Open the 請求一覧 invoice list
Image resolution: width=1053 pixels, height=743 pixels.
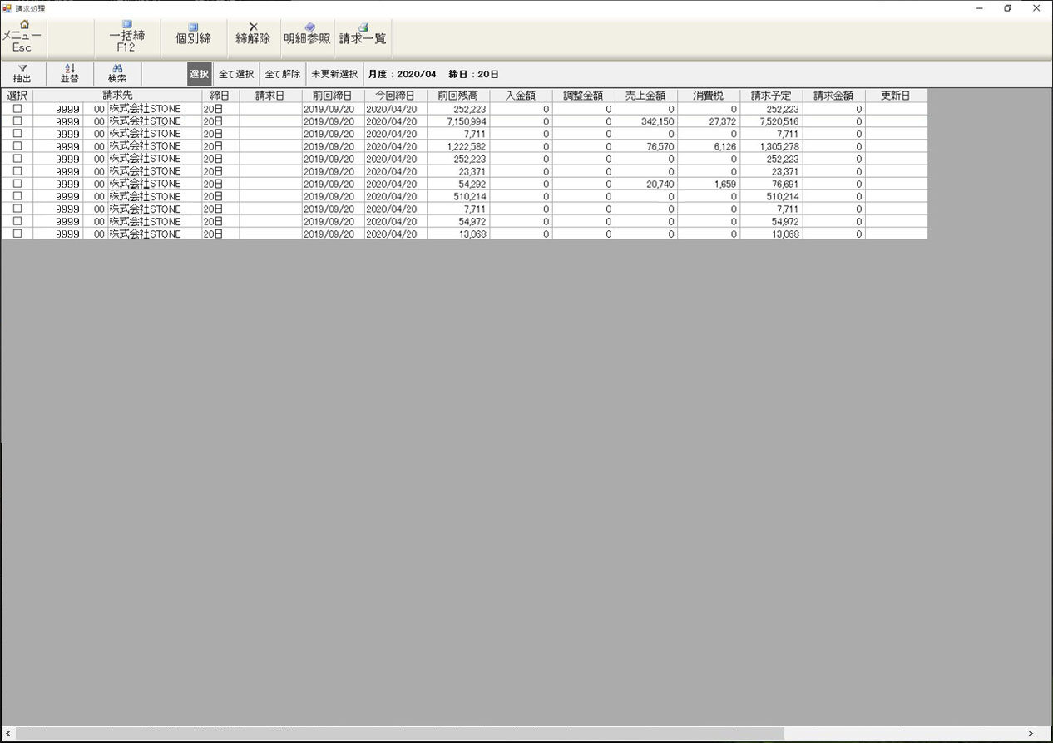pyautogui.click(x=363, y=27)
